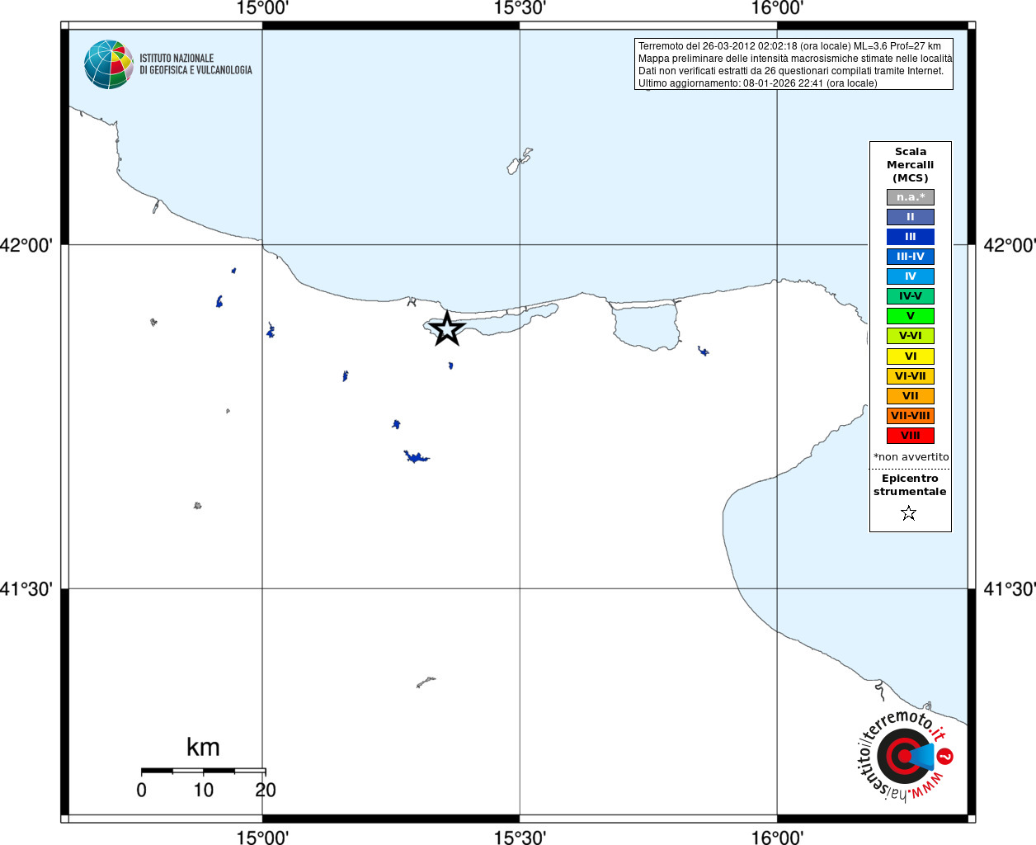Click the epicenter star on the map
Screen dimensions: 1036x845
[447, 328]
